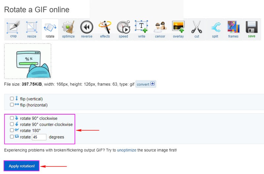264x174 pixels.
Task: Select the crop tool icon
Action: pyautogui.click(x=13, y=29)
